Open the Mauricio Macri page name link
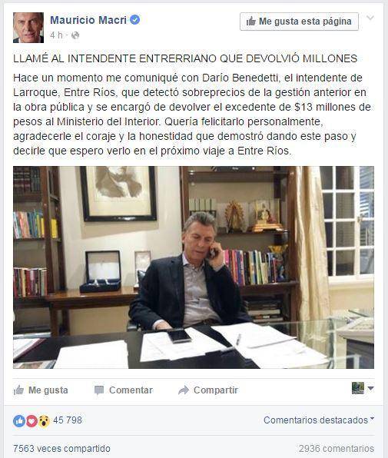Viewport: 388px width, 458px height. [x=88, y=20]
